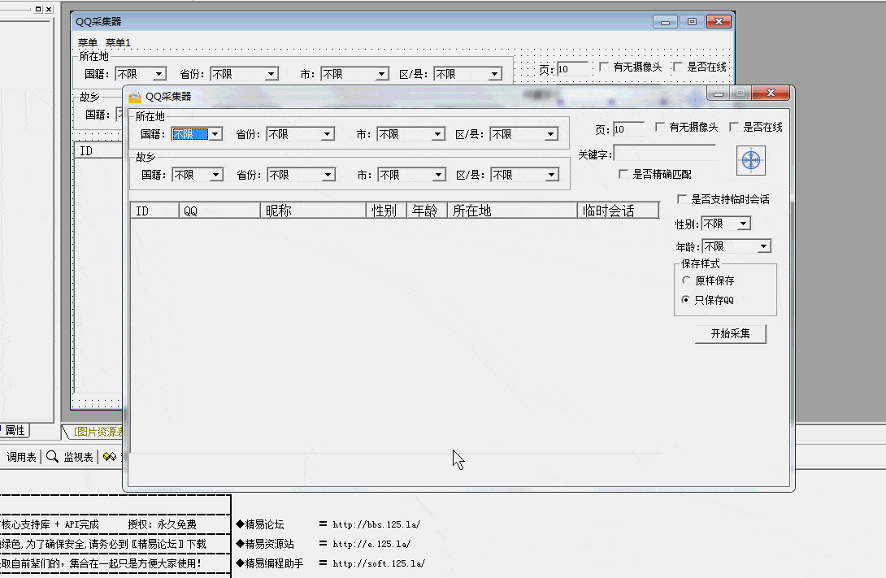Screen dimensions: 886x578
Task: Click the http://e.125.la/ address text
Action: pos(371,544)
